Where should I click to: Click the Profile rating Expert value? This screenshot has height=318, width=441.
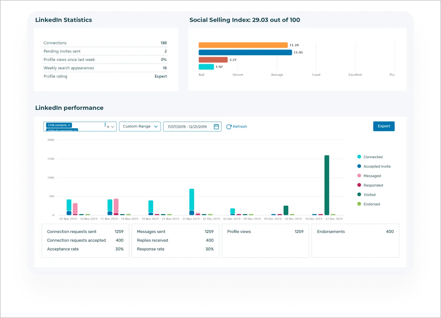(161, 76)
